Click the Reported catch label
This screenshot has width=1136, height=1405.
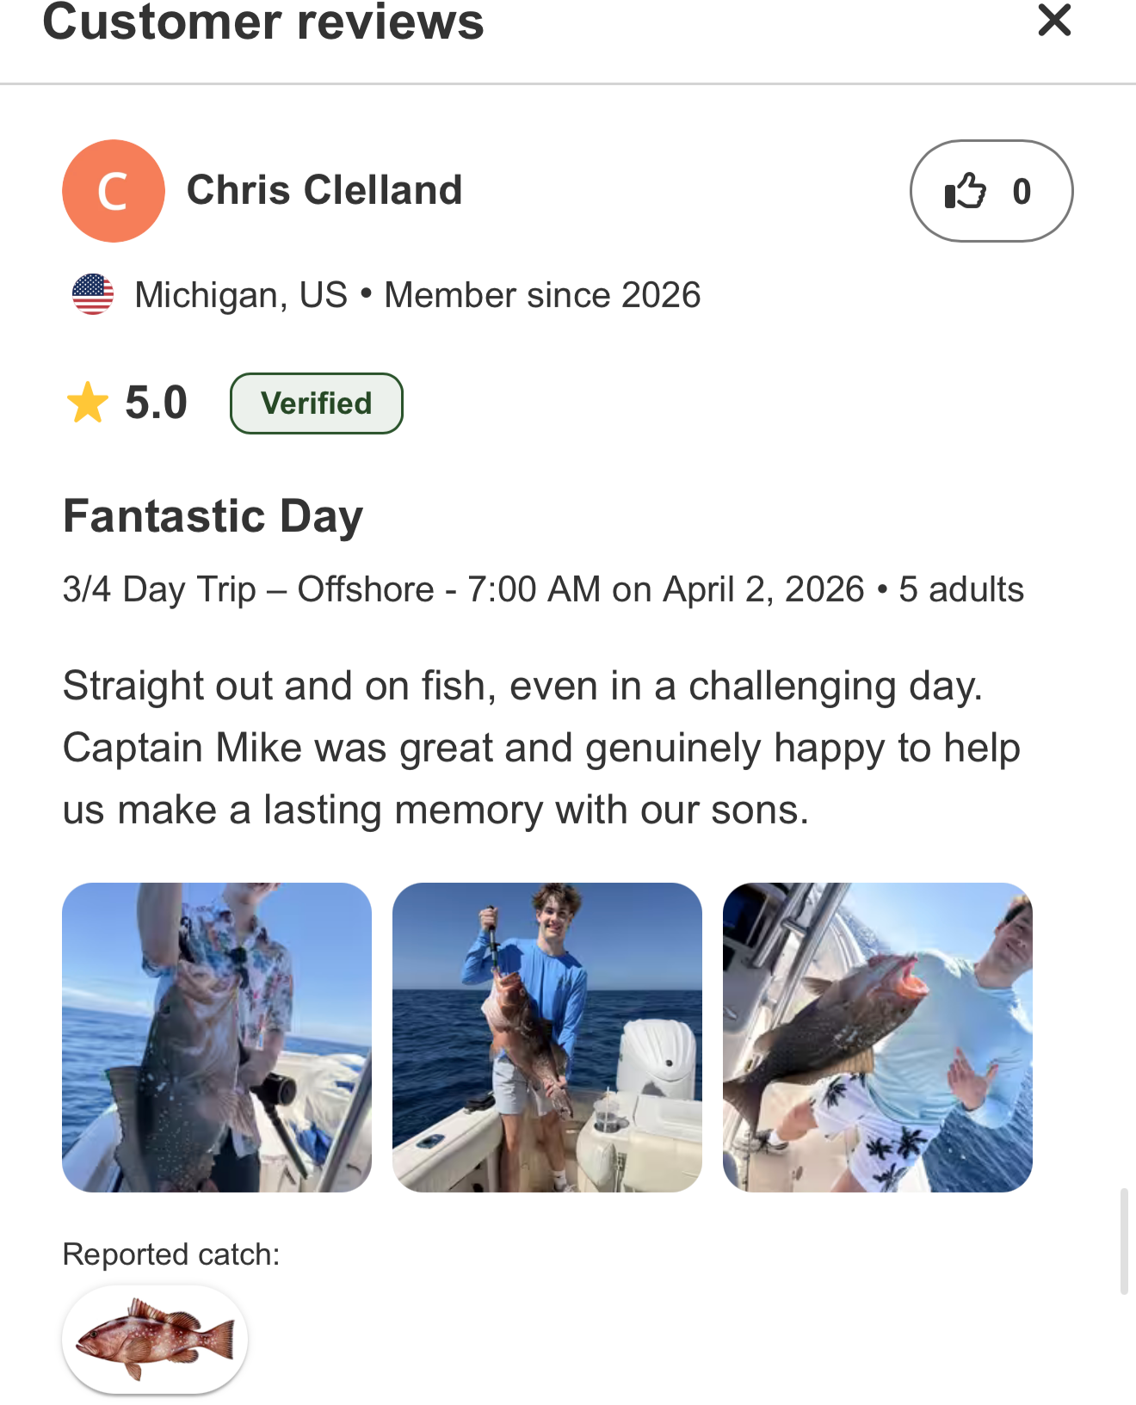171,1254
